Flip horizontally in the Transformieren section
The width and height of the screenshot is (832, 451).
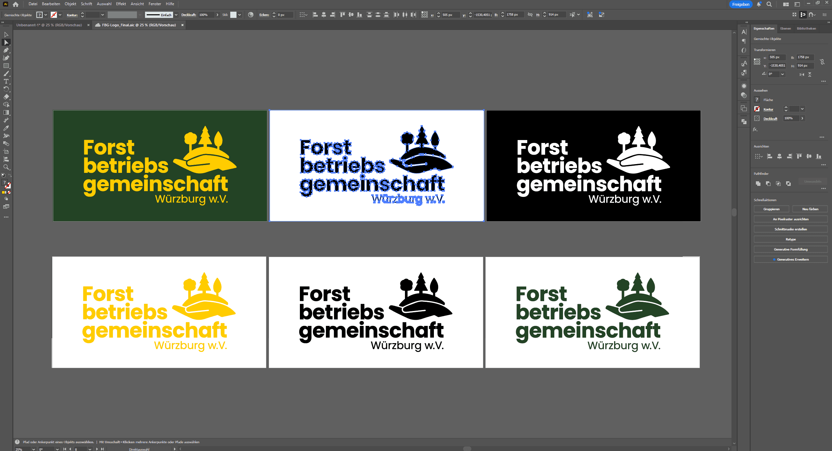[x=802, y=74]
